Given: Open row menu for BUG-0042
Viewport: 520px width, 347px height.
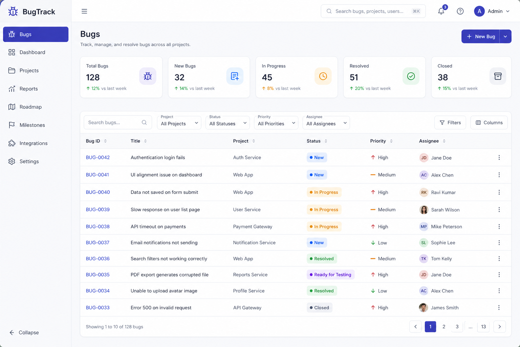Looking at the screenshot, I should [x=499, y=158].
